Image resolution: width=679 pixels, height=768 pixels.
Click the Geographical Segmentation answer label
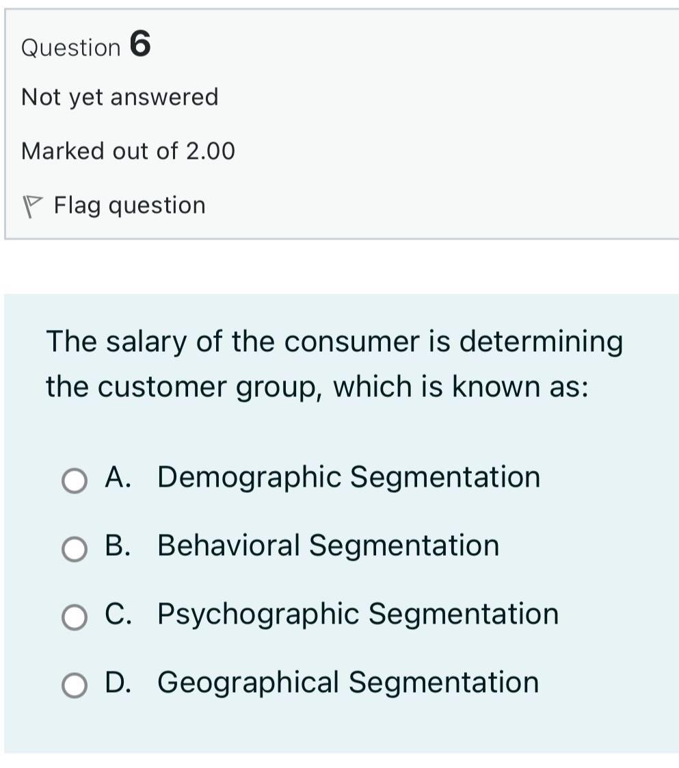[x=348, y=682]
